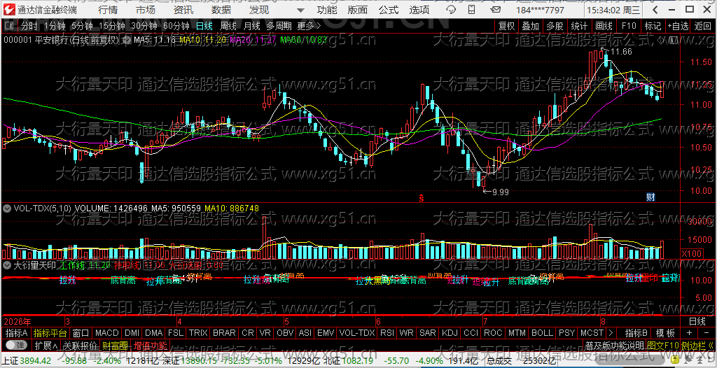This screenshot has width=717, height=368.
Task: Select the 指标B tab
Action: coord(636,333)
